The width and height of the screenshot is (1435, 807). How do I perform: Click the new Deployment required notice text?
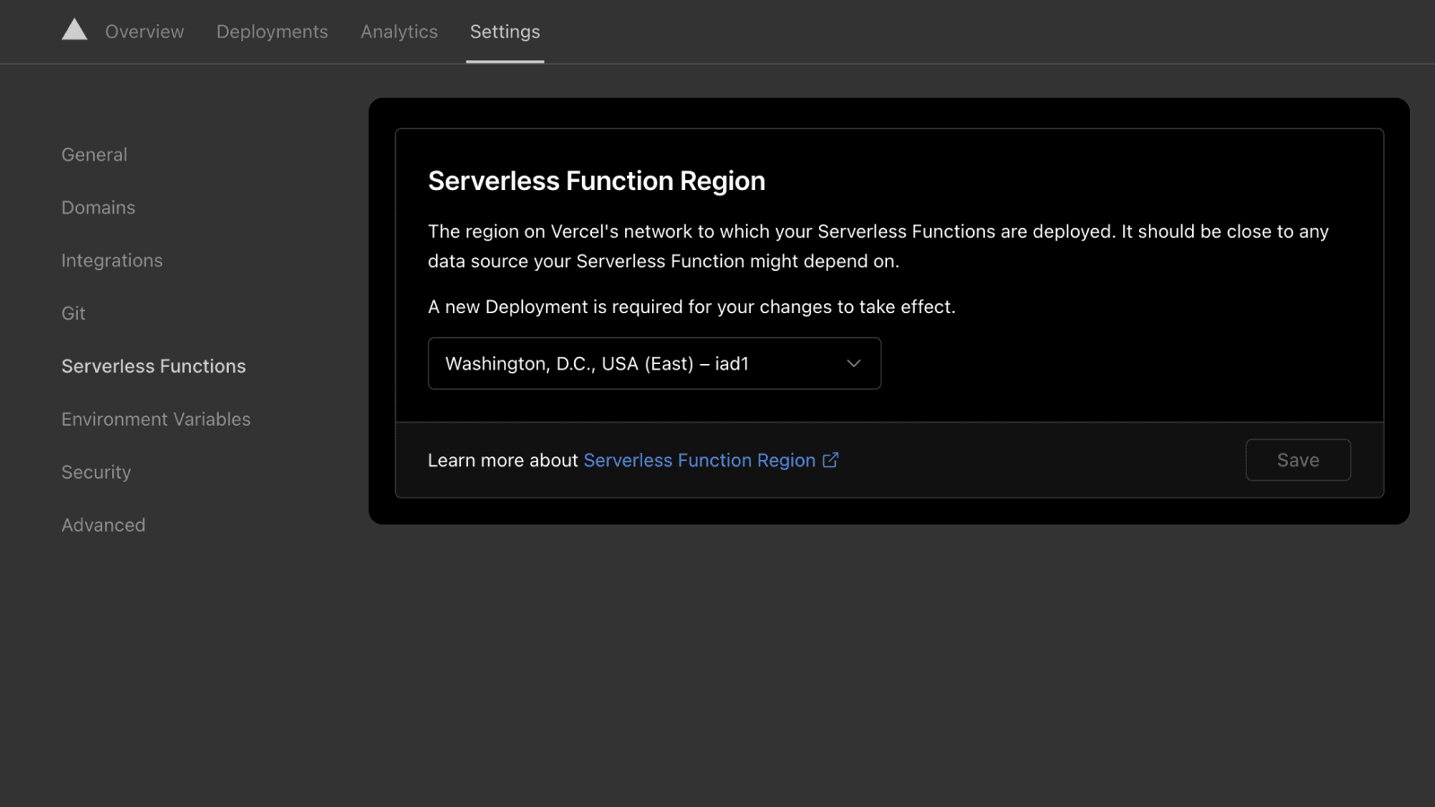coord(691,307)
